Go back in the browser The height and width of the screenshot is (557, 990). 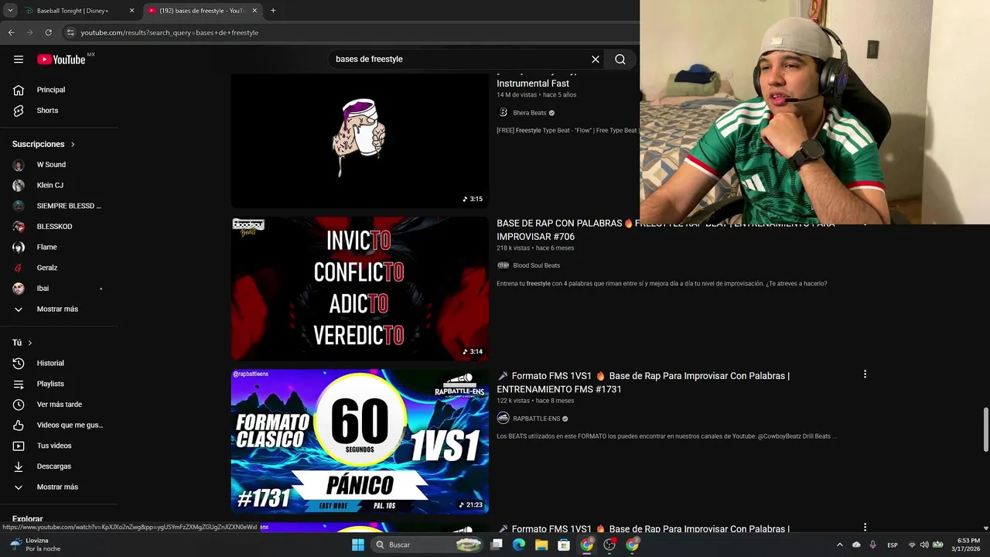click(11, 32)
